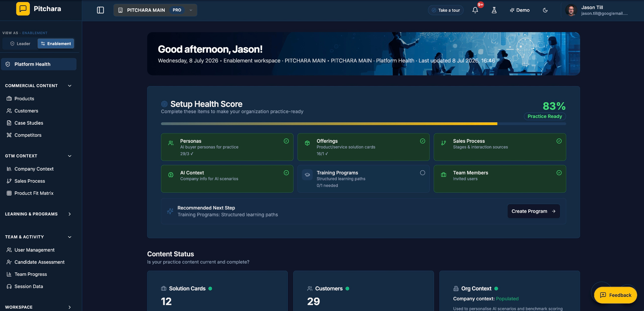Switch view to Enablement
This screenshot has width=644, height=311.
pyautogui.click(x=56, y=44)
